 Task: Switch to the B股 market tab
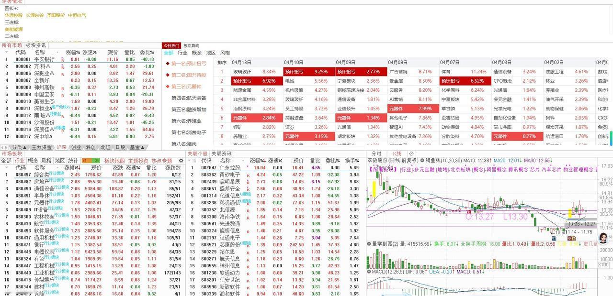click(120, 148)
